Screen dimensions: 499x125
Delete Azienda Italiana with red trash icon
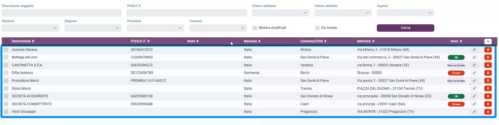click(x=488, y=50)
